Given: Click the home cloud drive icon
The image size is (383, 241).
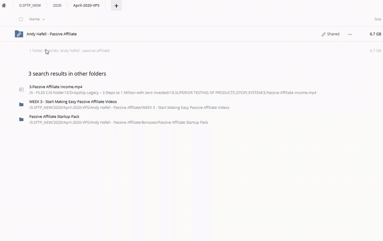Looking at the screenshot, I should pyautogui.click(x=4, y=5).
